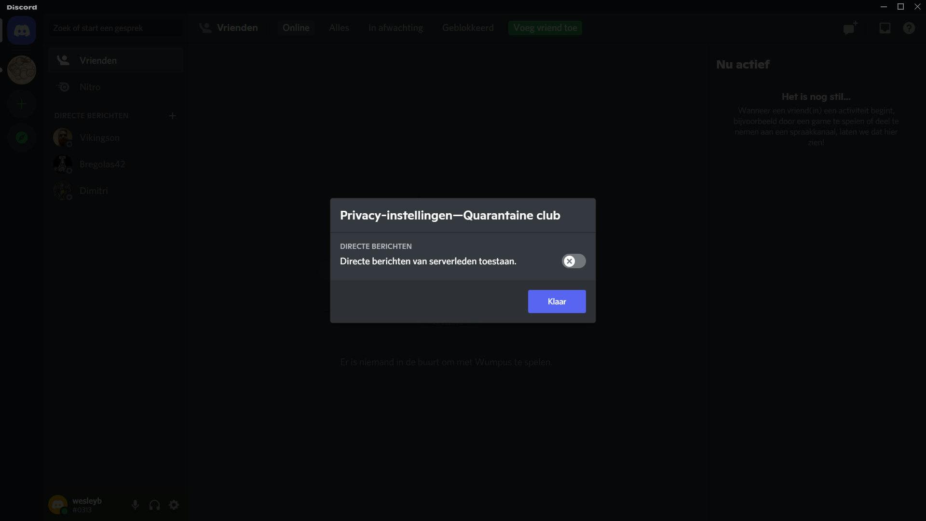This screenshot has width=926, height=521.
Task: Click Voeg vriend toe button
Action: [x=545, y=28]
